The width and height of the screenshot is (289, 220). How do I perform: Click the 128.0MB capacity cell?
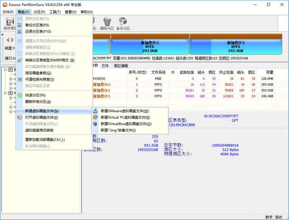point(267,79)
